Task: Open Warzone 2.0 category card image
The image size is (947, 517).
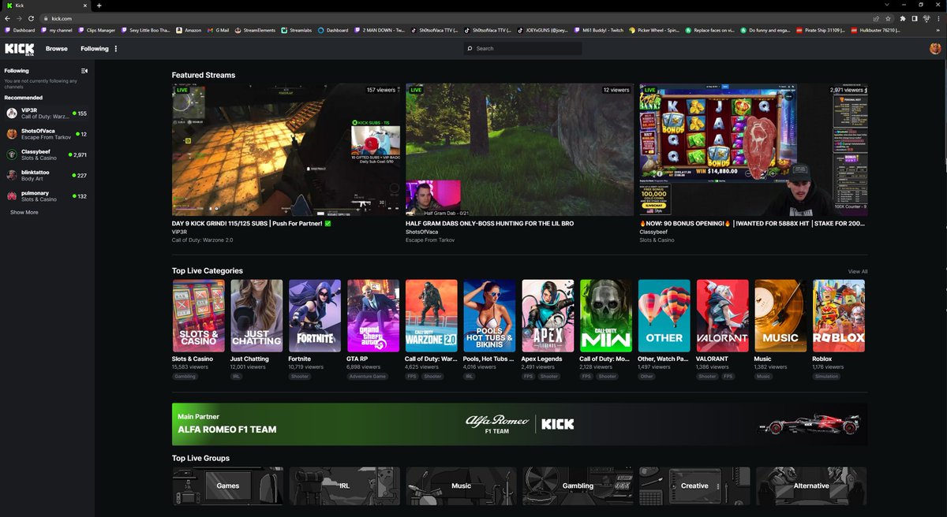Action: tap(432, 315)
